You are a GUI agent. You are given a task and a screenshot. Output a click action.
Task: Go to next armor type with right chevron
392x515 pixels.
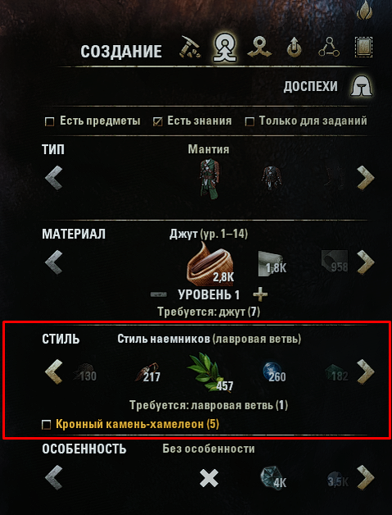tap(366, 178)
